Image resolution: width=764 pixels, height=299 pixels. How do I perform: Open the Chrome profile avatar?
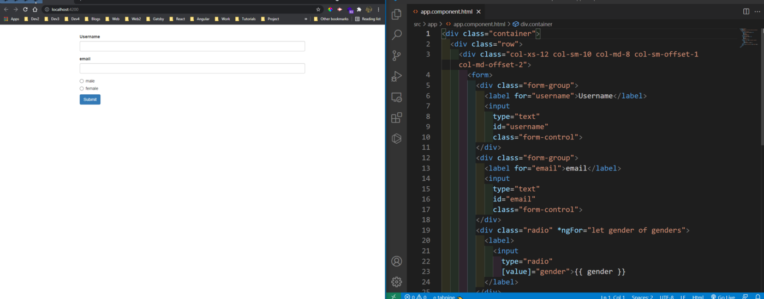point(369,9)
